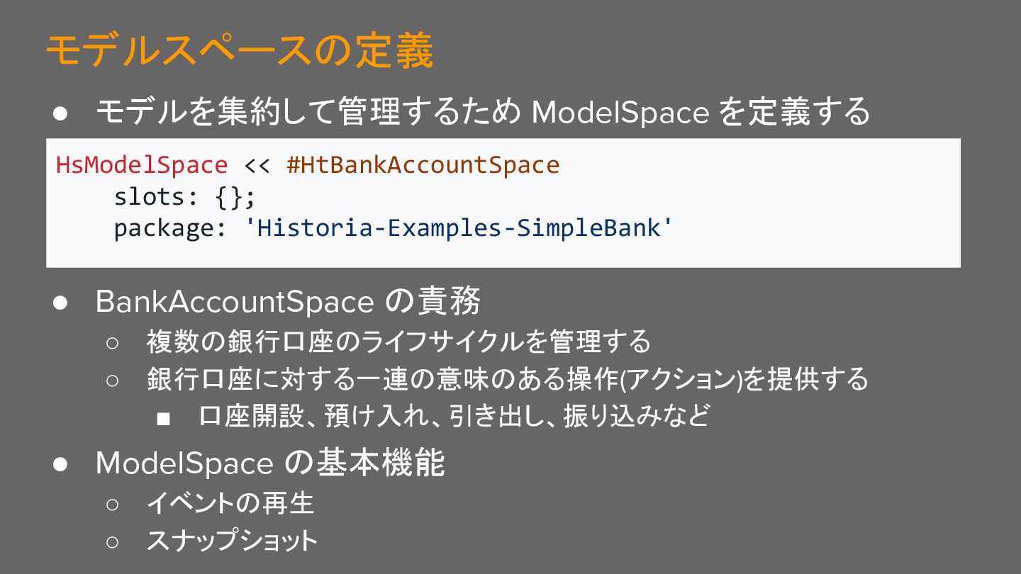Click the sub-bullet イベントの再生
1021x574 pixels.
tap(230, 504)
